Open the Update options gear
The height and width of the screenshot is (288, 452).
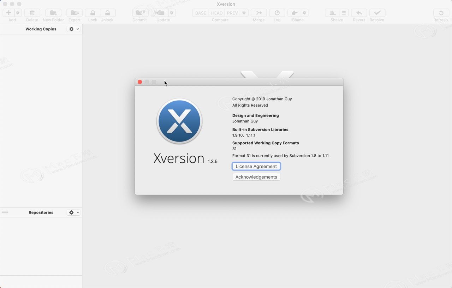click(172, 13)
